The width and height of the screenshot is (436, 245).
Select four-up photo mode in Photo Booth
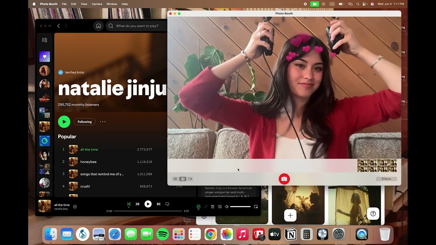(175, 179)
